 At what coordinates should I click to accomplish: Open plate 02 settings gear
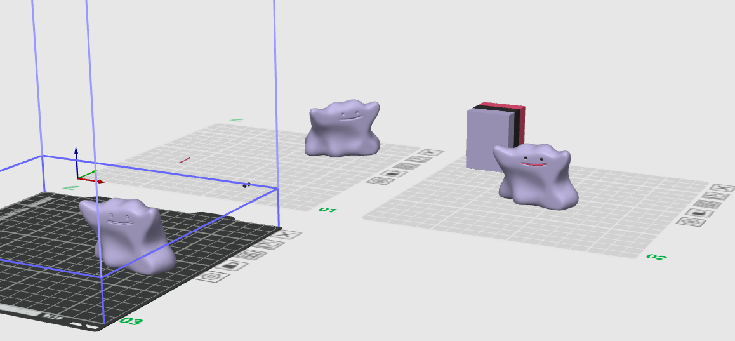click(691, 222)
